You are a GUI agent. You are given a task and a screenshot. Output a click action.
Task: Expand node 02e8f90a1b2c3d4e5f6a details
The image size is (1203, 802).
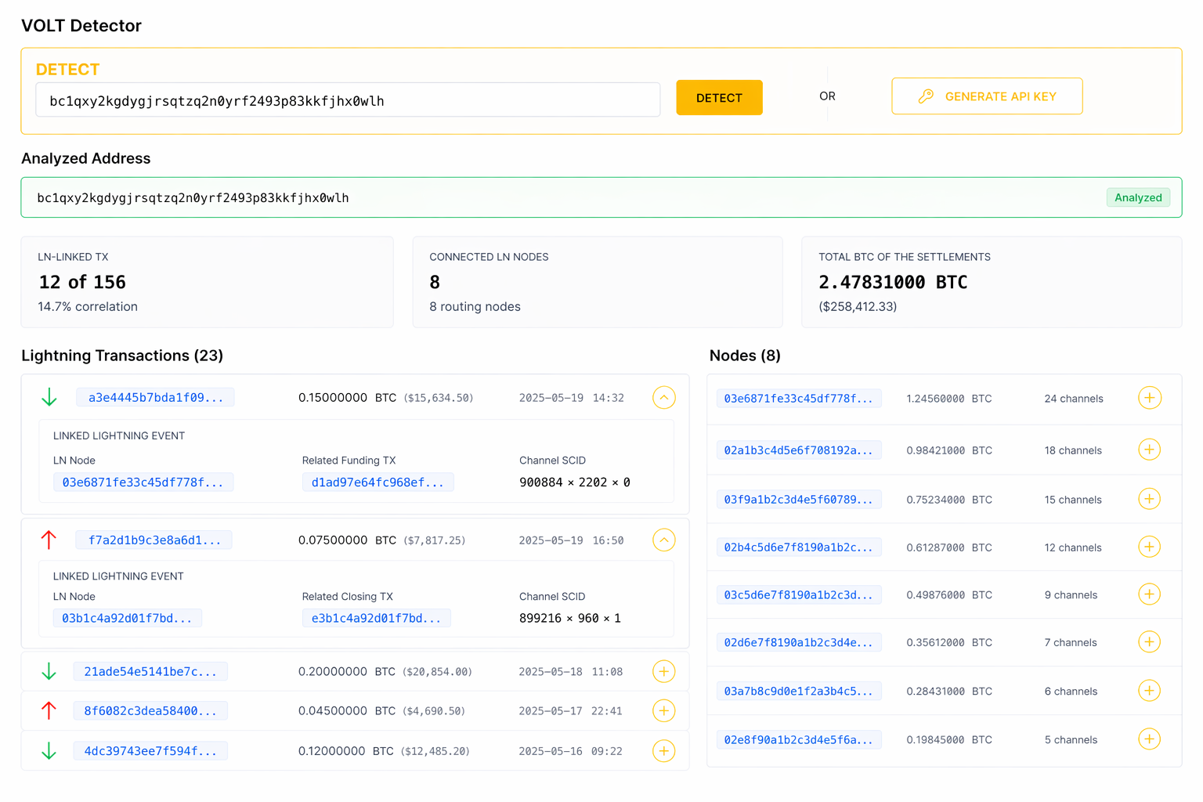(1150, 739)
